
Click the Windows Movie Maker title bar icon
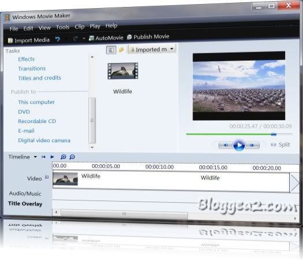8,17
